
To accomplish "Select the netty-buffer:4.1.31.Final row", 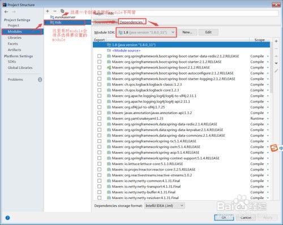I will 181,192.
